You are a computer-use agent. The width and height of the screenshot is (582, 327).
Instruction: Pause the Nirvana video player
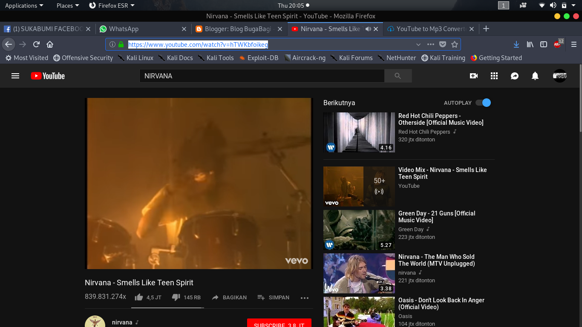tap(199, 184)
